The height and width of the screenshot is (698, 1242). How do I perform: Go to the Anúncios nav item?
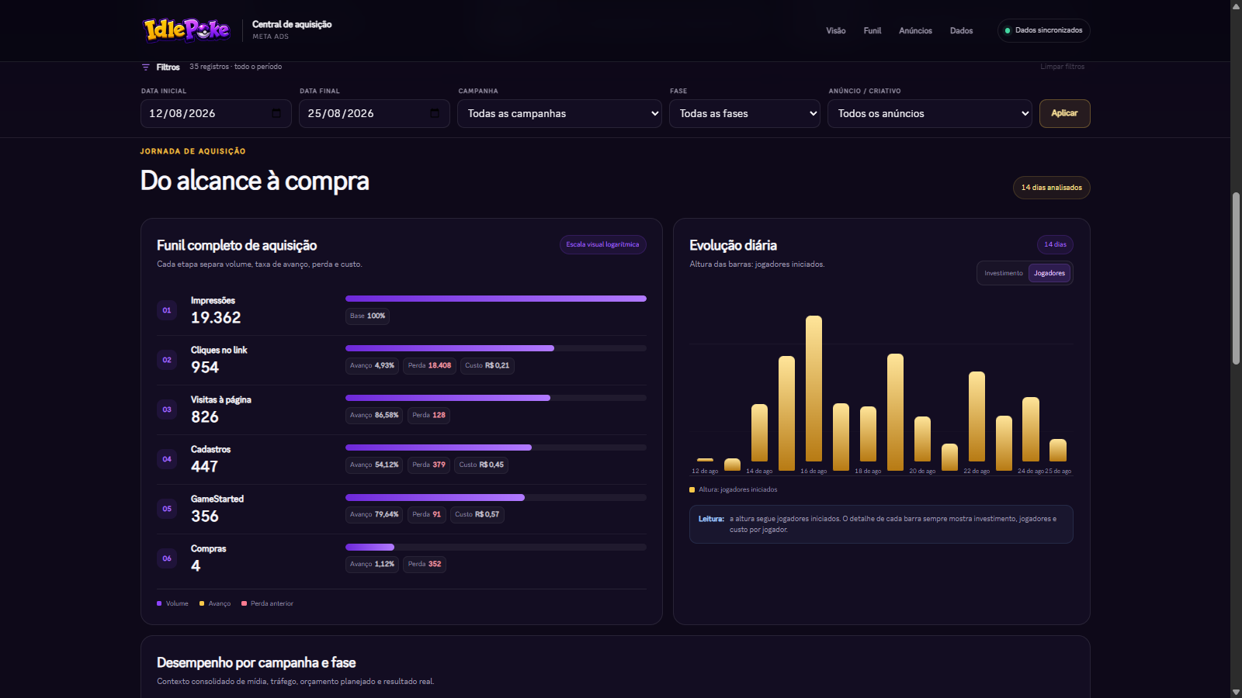916,31
